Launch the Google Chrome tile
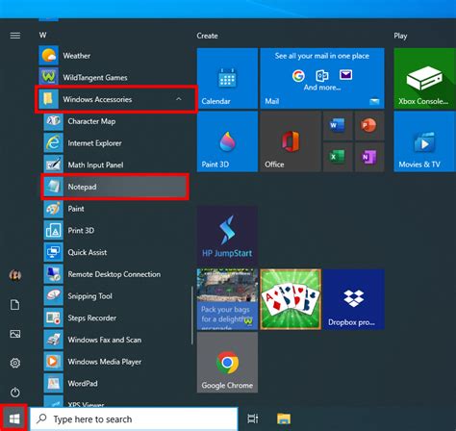456x431 pixels. tap(227, 363)
